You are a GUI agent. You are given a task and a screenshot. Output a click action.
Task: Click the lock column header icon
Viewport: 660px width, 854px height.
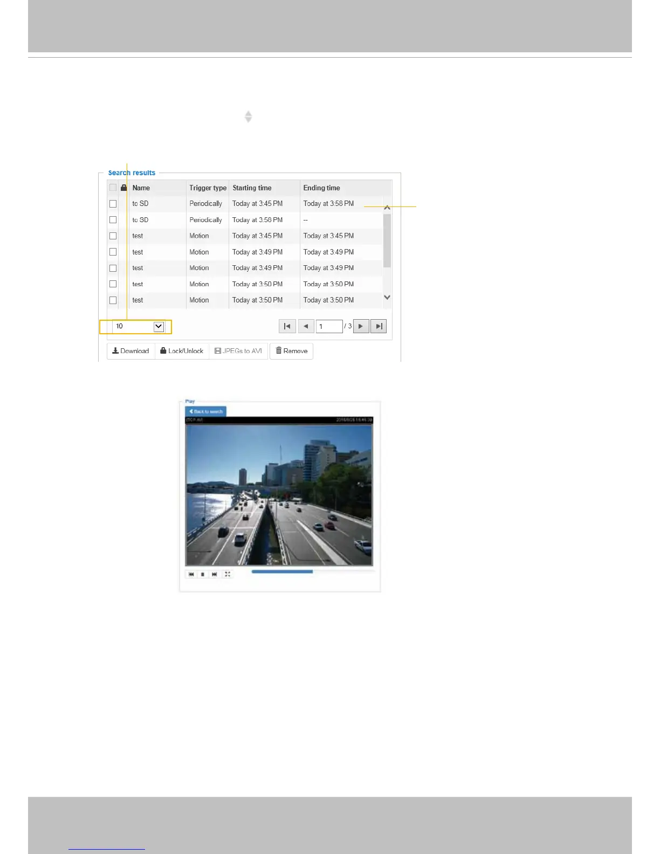(x=124, y=188)
